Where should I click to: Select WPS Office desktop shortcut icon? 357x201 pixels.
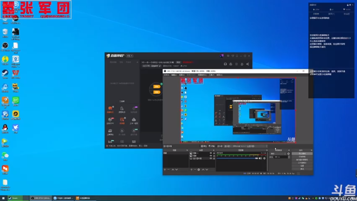[x=16, y=74]
